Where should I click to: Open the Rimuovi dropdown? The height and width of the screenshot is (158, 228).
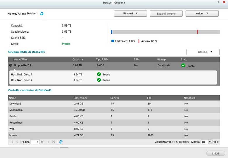click(x=130, y=13)
